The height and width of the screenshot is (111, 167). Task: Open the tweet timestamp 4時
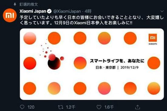point(88,11)
